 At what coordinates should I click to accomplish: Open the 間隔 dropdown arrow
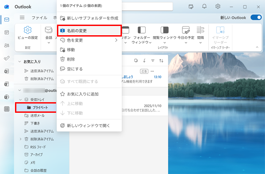pyautogui.click(x=200, y=43)
